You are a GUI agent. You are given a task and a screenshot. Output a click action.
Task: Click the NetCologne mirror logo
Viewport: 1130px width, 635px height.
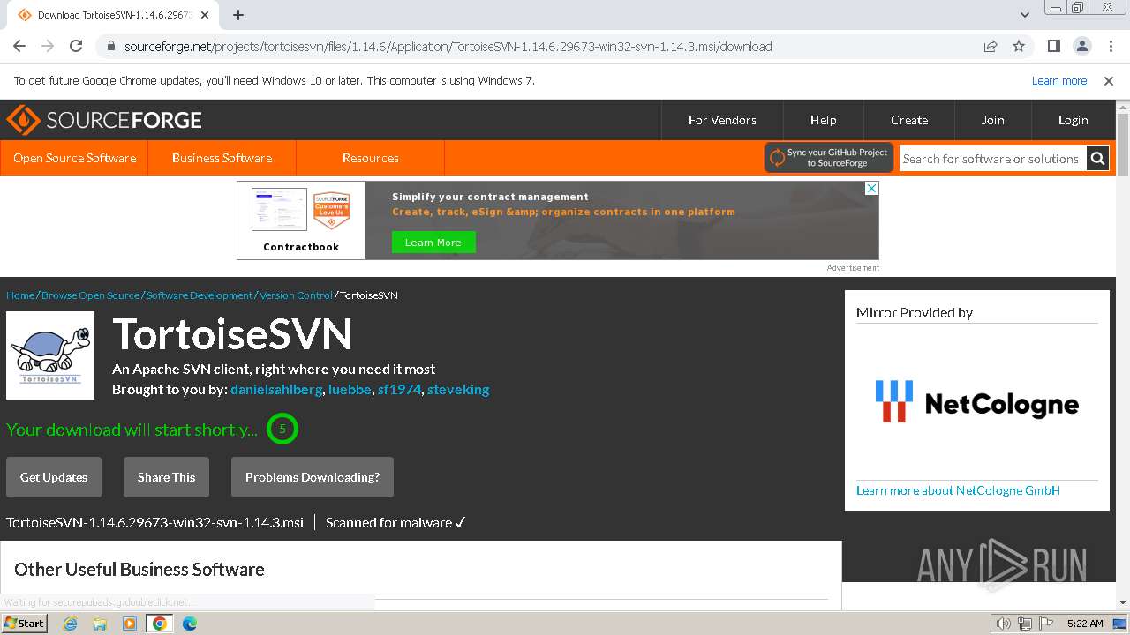point(976,402)
